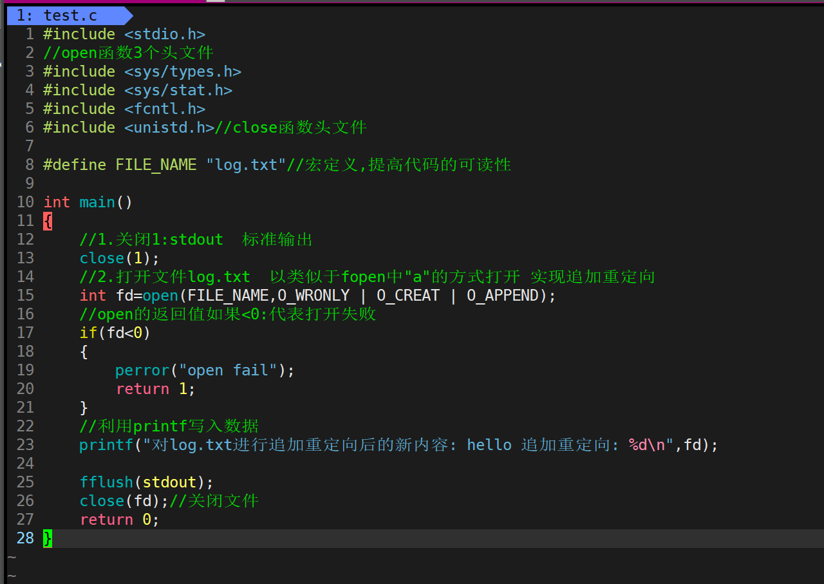Screen dimensions: 824x584
Task: Click the sys/types.h header name
Action: (x=183, y=71)
